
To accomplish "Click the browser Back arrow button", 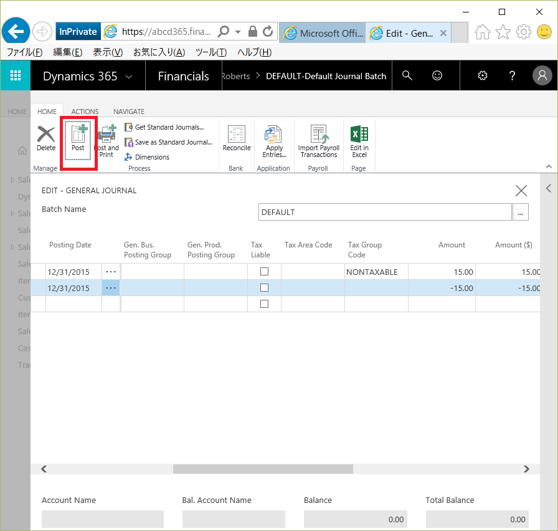I will (x=16, y=31).
